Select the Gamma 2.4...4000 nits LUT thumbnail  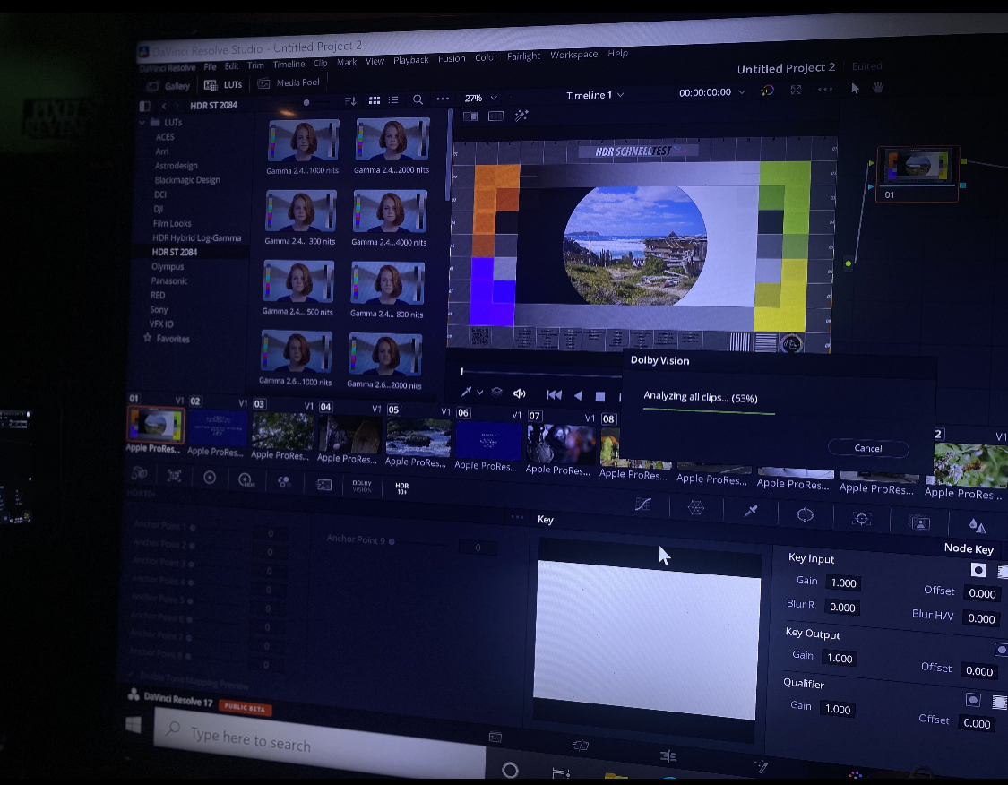click(x=390, y=212)
